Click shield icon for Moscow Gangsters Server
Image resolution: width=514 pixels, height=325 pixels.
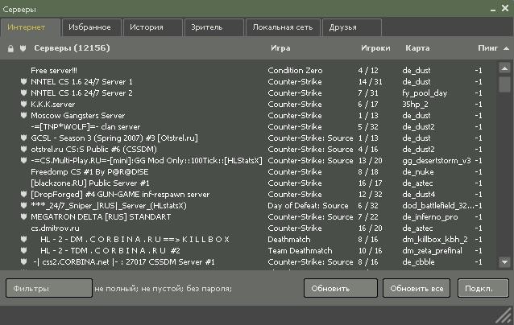[x=23, y=115]
